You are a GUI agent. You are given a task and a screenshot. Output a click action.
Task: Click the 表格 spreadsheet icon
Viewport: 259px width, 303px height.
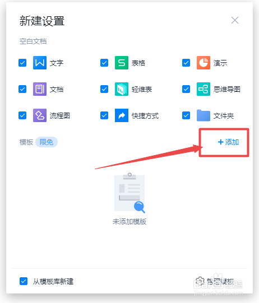coord(122,63)
